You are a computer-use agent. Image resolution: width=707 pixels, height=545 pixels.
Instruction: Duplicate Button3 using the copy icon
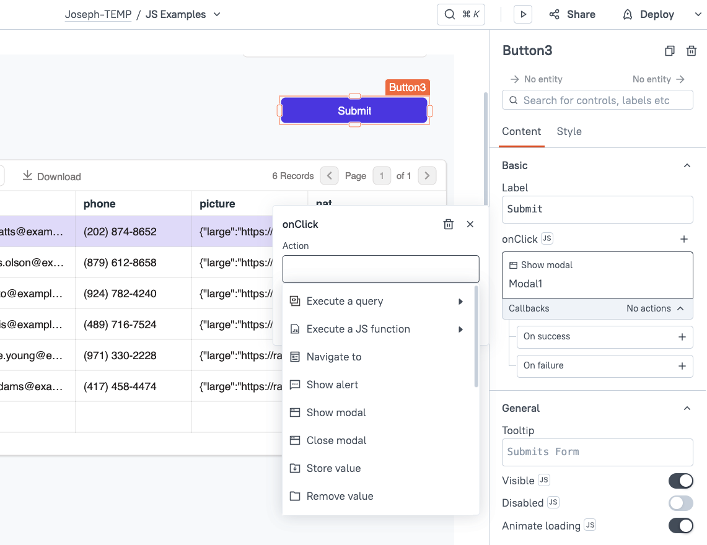click(x=670, y=51)
